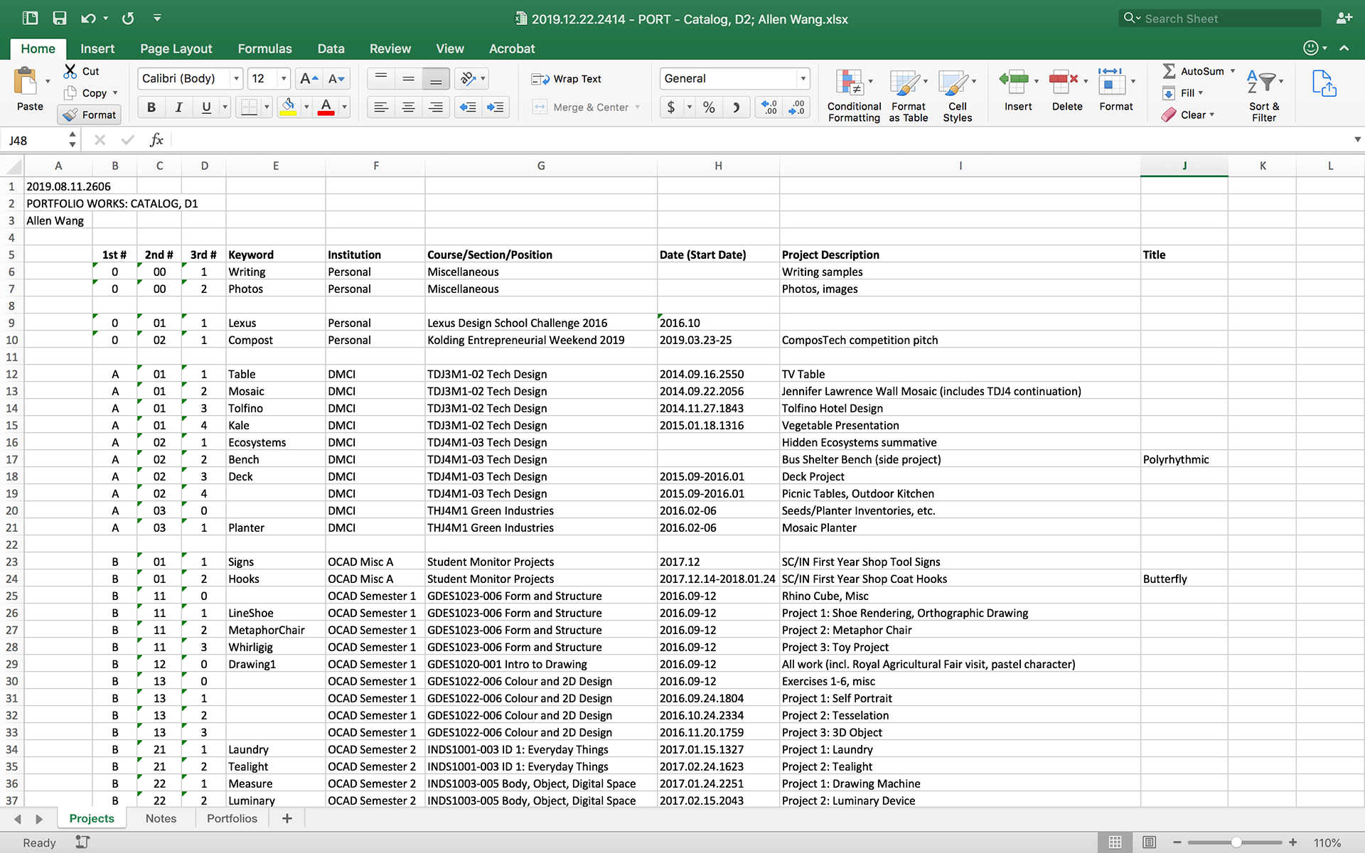
Task: Click the align right icon
Action: pos(436,107)
